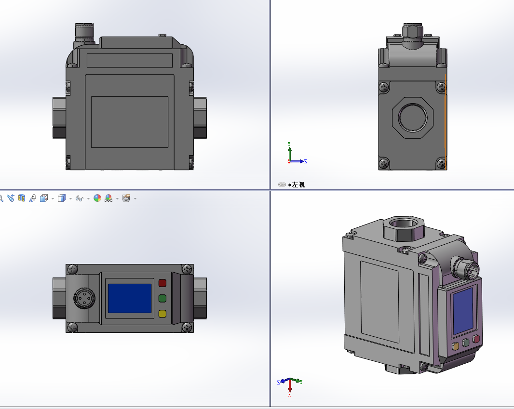Expand the Hide/Show Items dropdown arrow
Screen dimensions: 514x409
tap(89, 198)
